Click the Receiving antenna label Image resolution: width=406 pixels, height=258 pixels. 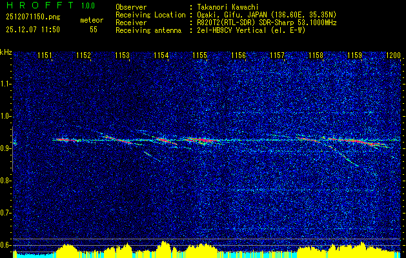(148, 30)
